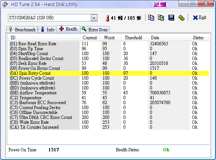Select the Current Pending Sector row

click(x=109, y=108)
